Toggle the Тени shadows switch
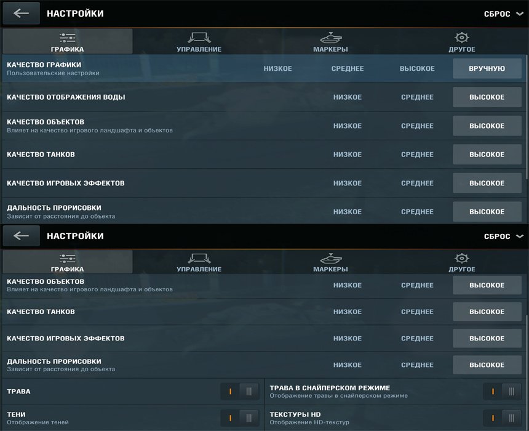 coord(239,418)
